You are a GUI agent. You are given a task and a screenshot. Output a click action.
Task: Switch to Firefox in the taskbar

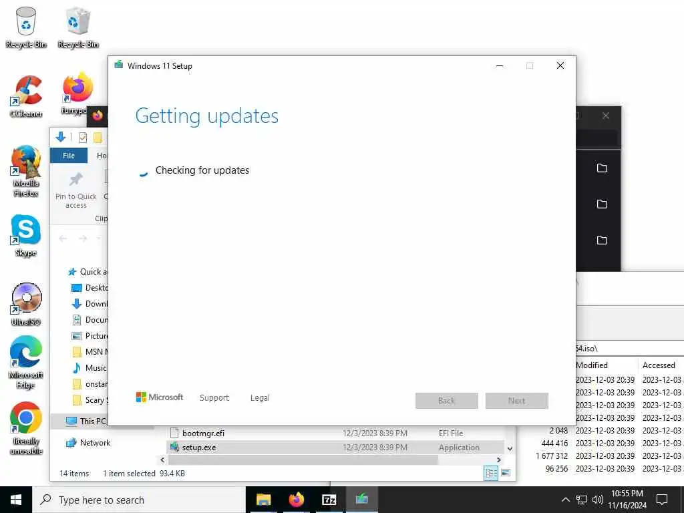[296, 500]
